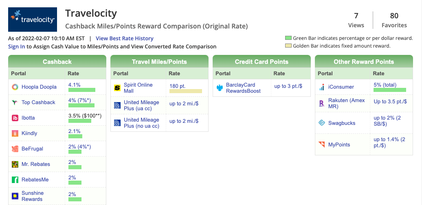Open the BarclayCard RewardsBoost link
Screen dimensions: 422x205
tap(243, 88)
